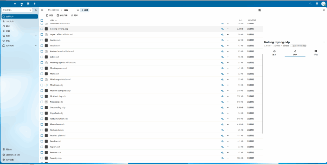Switch to grid view layout
The width and height of the screenshot is (327, 165).
260,10
